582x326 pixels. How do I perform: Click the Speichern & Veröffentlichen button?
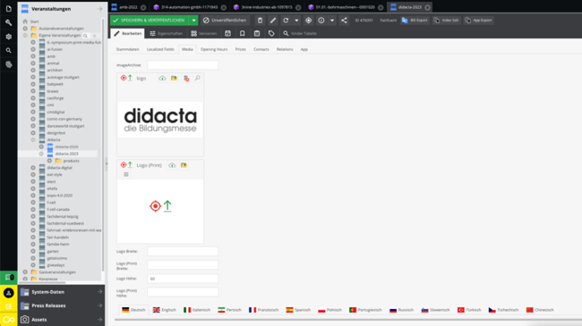tap(150, 21)
